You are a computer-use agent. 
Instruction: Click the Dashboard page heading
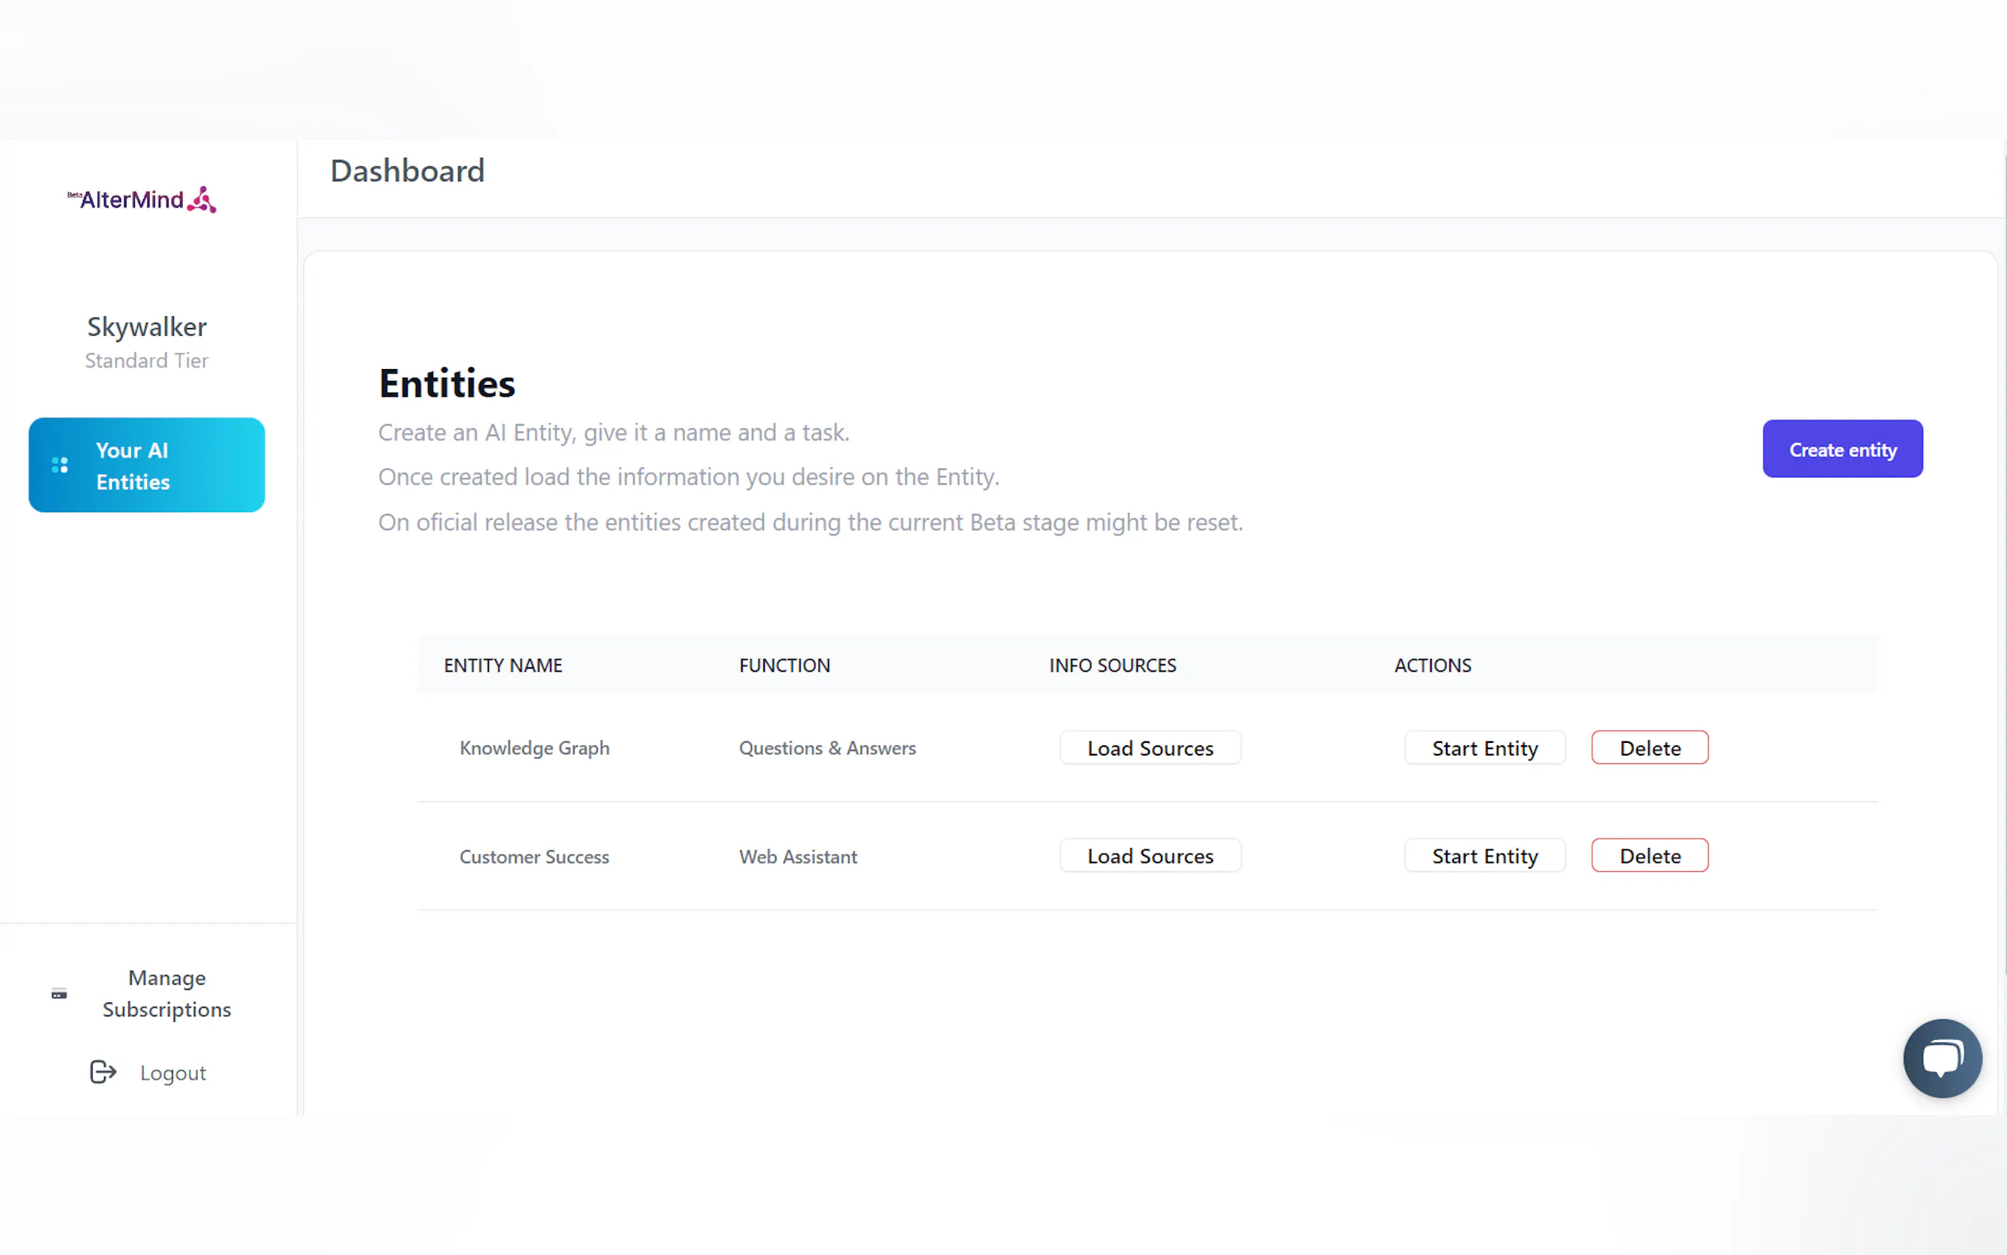(x=408, y=171)
